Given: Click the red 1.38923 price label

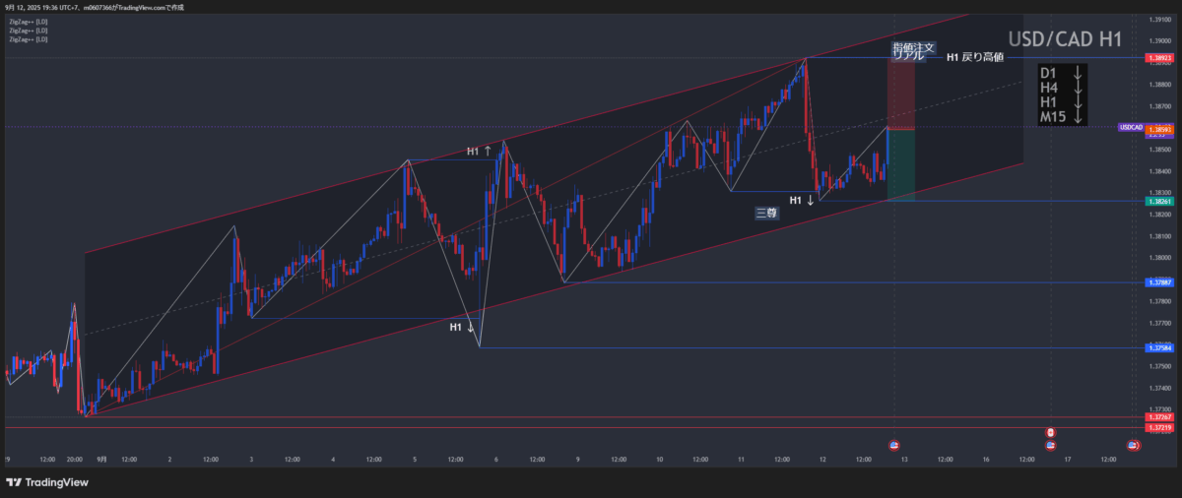Looking at the screenshot, I should point(1160,59).
